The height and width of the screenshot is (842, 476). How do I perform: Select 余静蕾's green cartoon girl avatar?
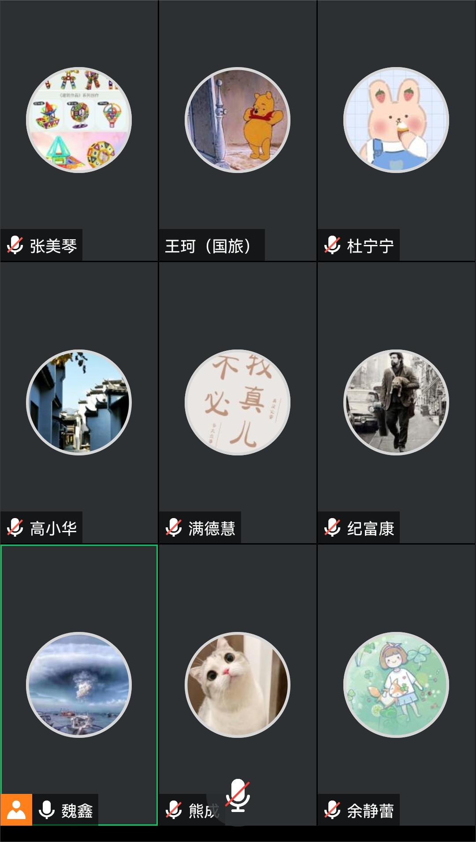coord(396,685)
